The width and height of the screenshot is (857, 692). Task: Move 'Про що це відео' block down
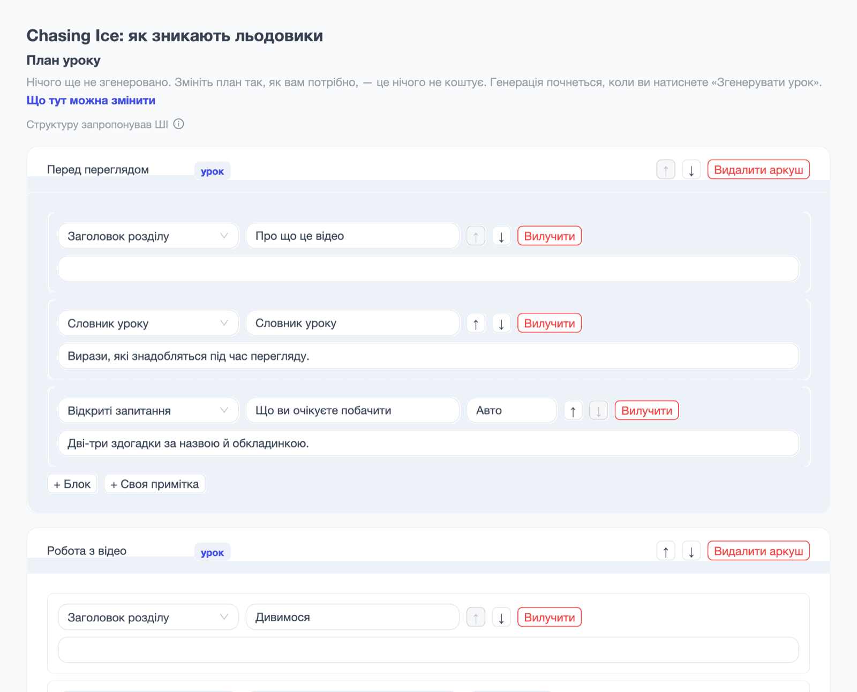pyautogui.click(x=501, y=236)
